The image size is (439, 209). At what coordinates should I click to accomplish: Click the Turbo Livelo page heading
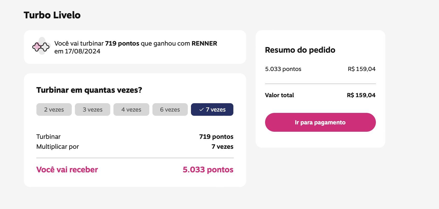52,15
